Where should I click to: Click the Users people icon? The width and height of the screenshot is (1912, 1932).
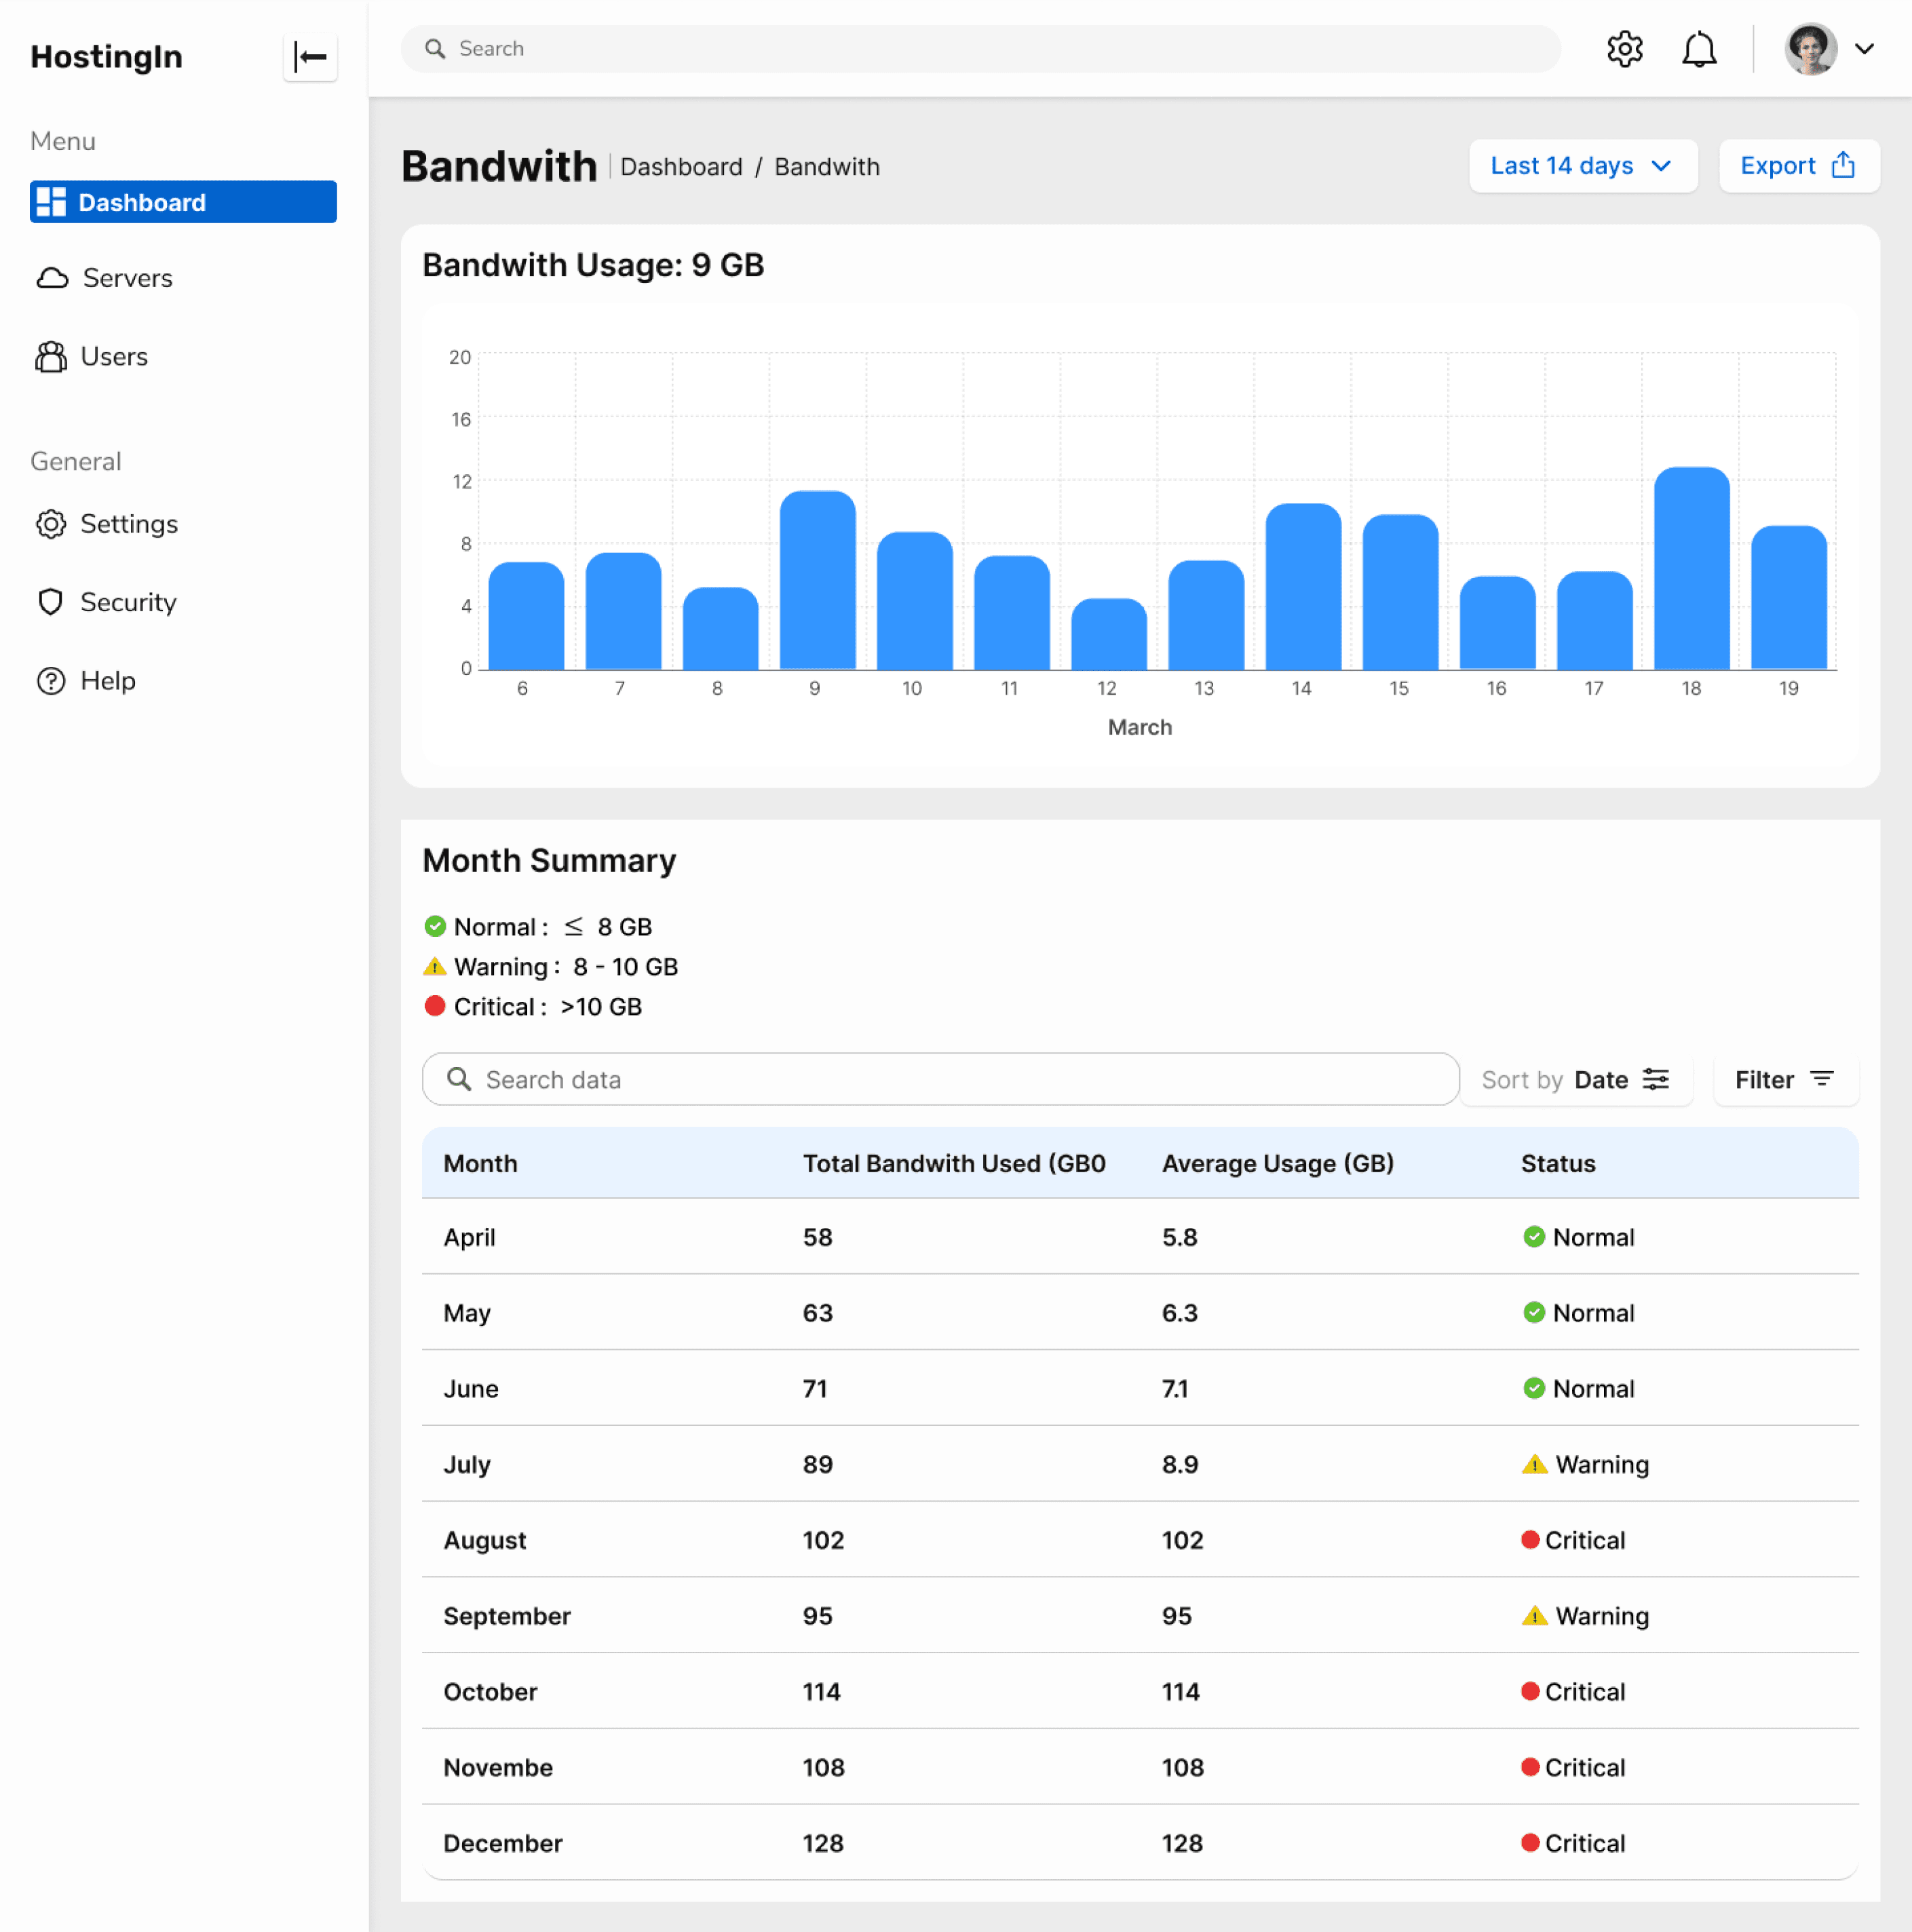(51, 357)
